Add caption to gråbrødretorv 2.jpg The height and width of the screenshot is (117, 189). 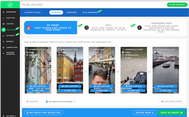[x=70, y=86]
